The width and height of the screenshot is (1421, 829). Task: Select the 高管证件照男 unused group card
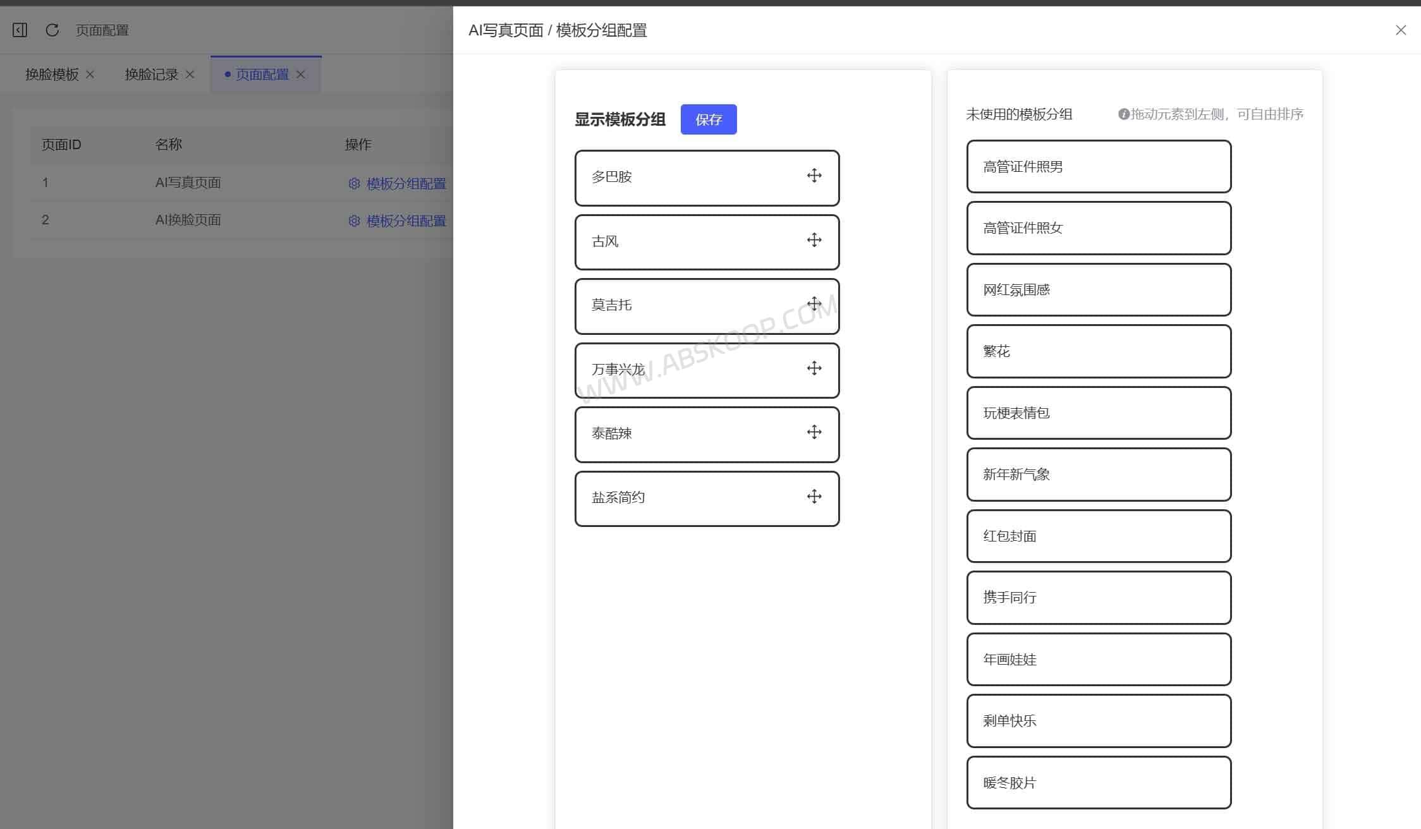[x=1099, y=167]
